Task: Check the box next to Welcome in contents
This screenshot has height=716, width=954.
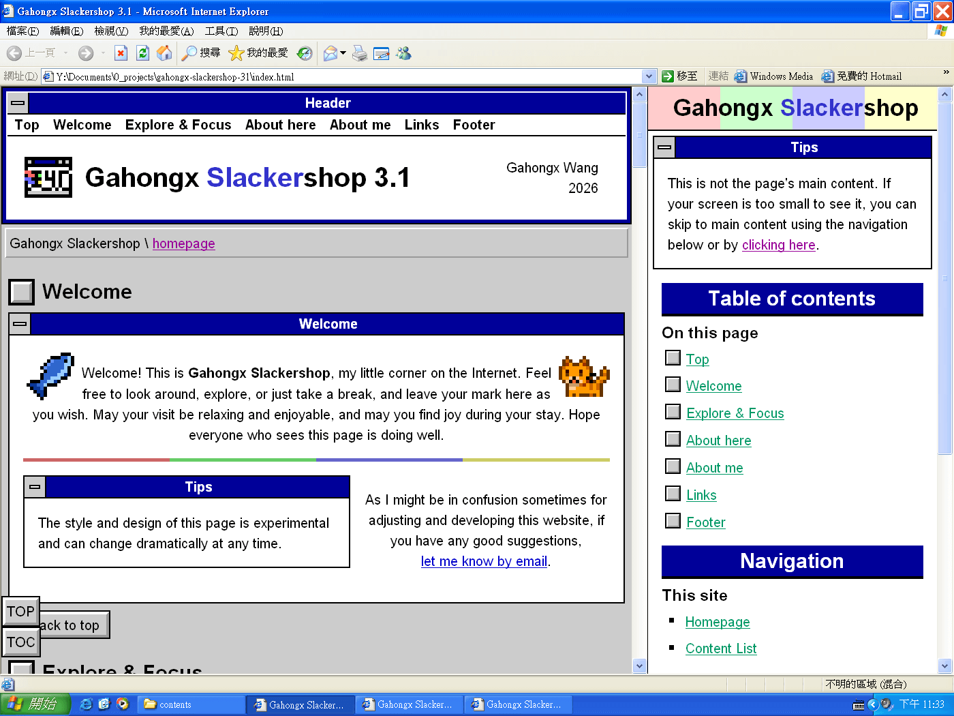Action: point(673,385)
